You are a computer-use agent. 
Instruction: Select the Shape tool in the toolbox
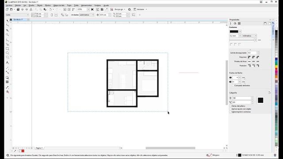pos(7,25)
